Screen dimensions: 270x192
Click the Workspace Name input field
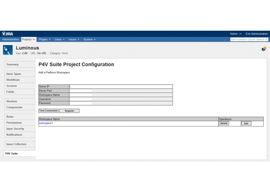pos(81,95)
